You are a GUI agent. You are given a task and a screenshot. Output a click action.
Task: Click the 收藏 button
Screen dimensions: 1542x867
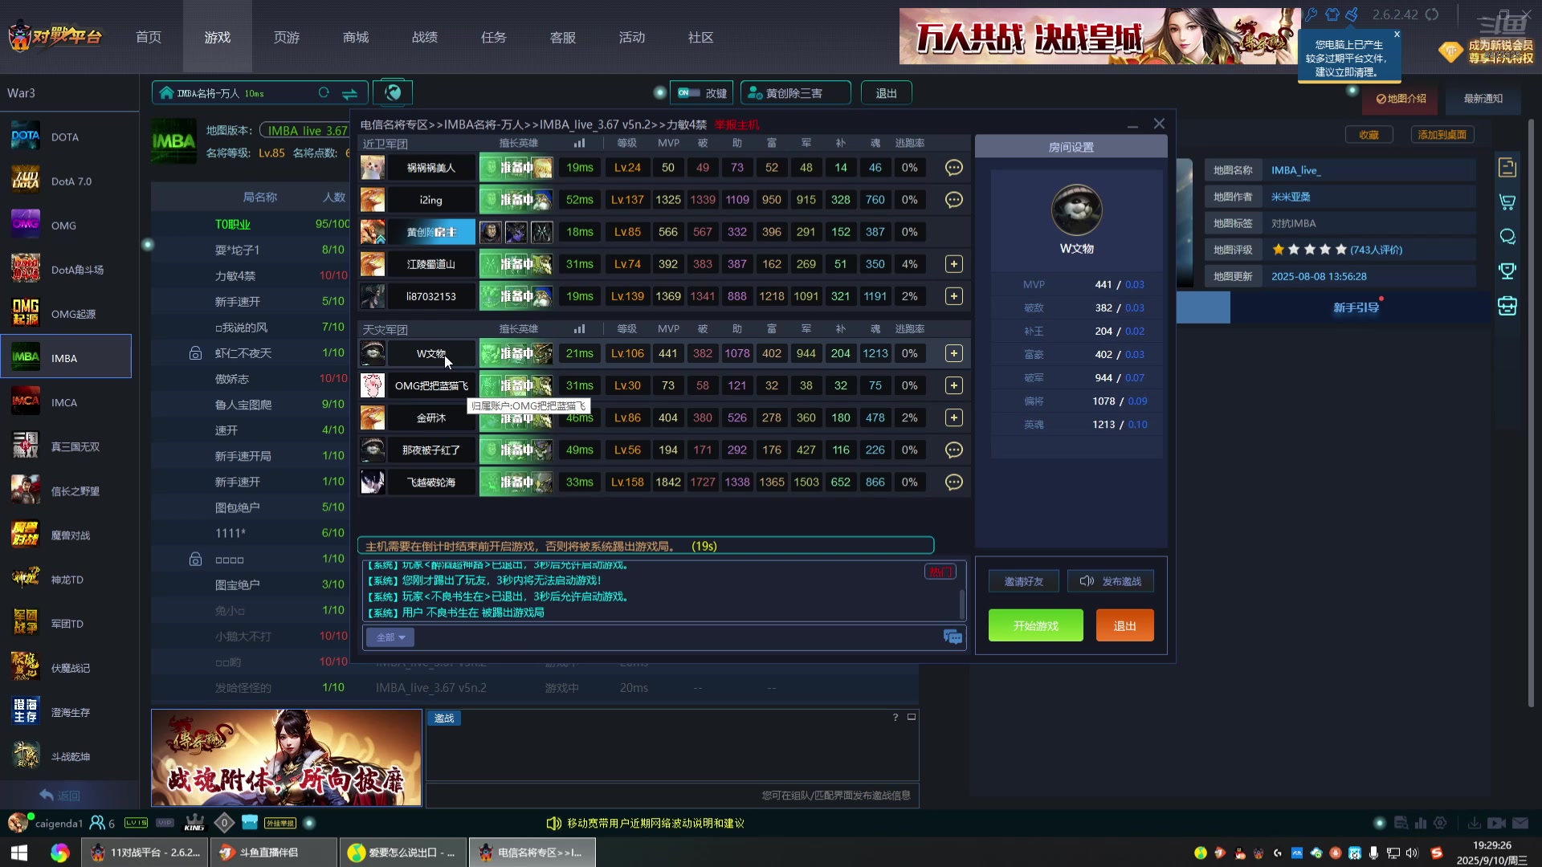pos(1369,135)
